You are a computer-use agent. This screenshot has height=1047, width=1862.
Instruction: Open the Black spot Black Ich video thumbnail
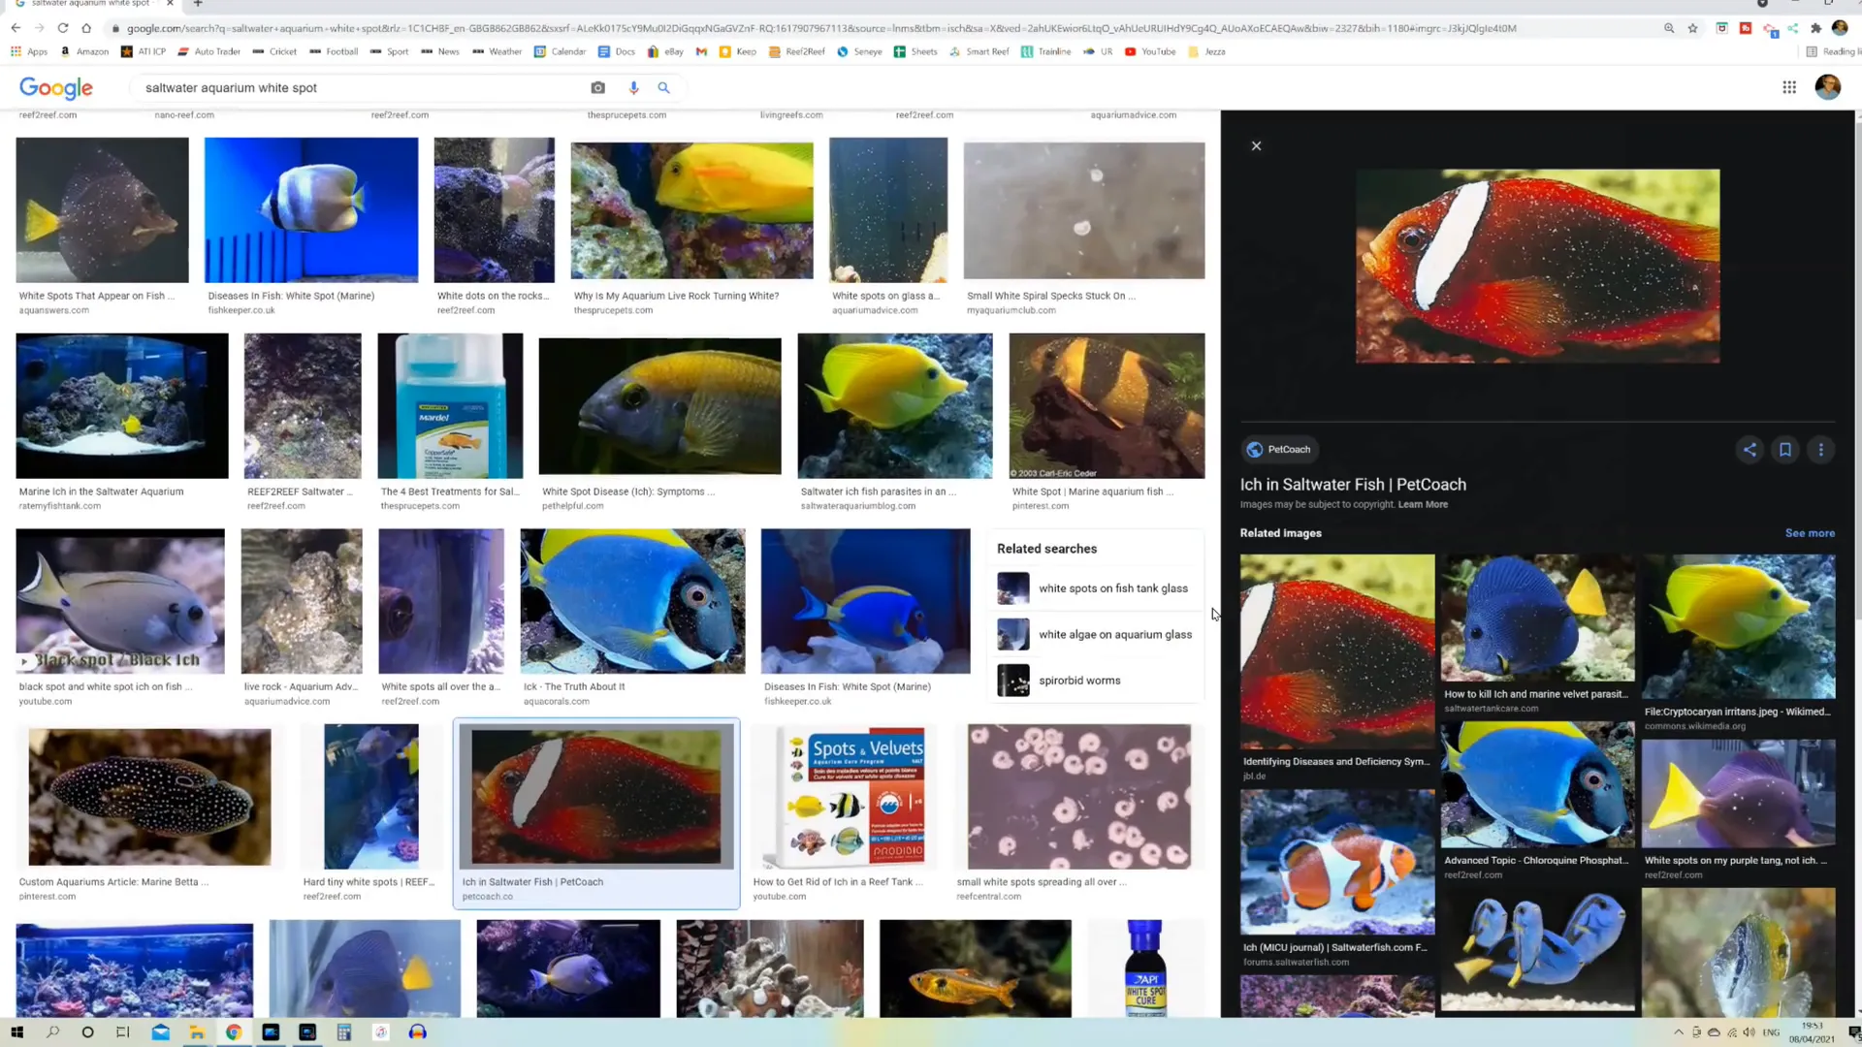120,601
